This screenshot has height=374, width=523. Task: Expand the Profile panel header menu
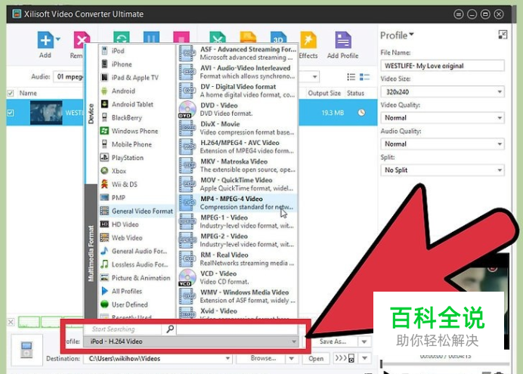pos(397,35)
